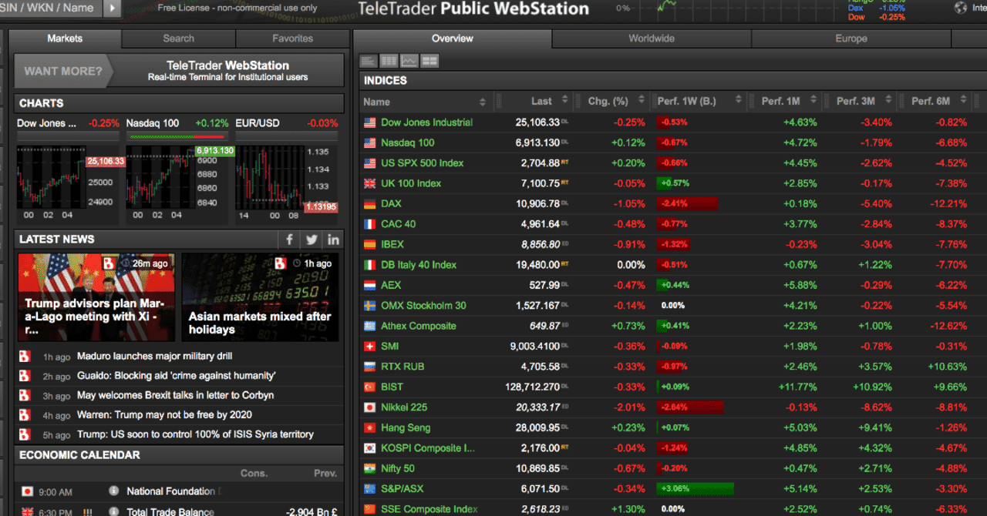Share latest news on Twitter
The height and width of the screenshot is (516, 987).
point(311,240)
